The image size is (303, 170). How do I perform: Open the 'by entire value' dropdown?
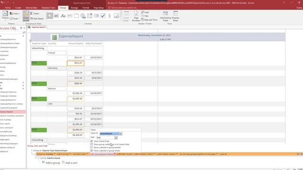pos(87,154)
